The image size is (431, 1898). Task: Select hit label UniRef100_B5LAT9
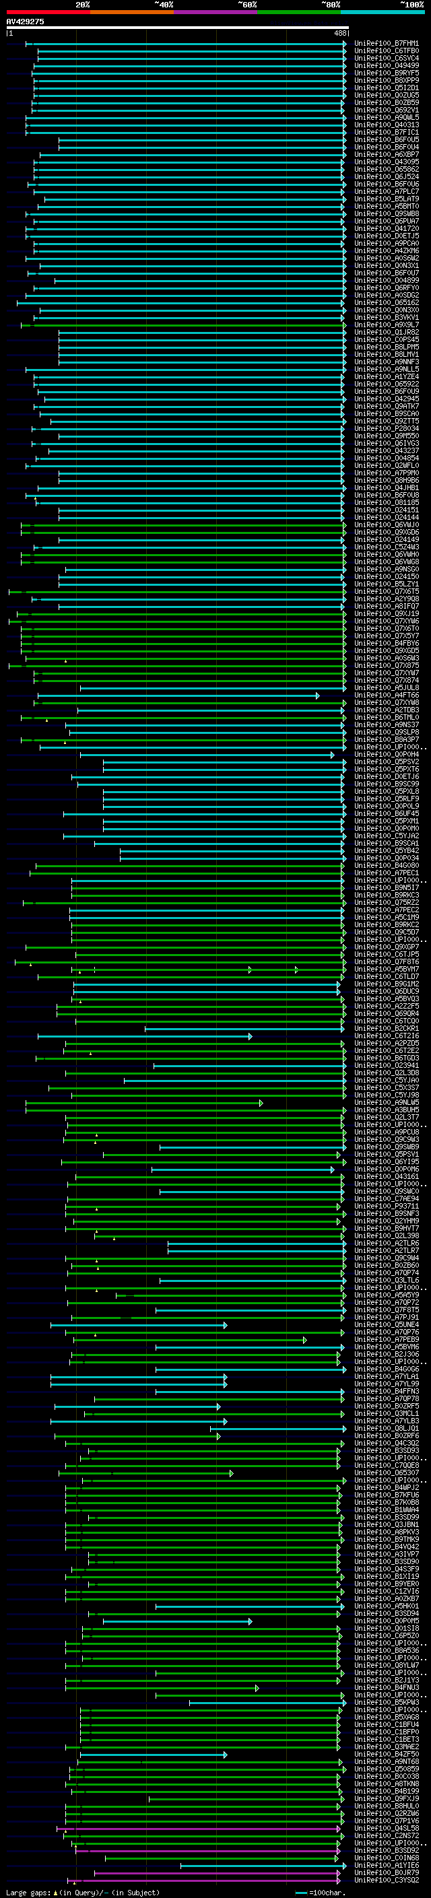386,199
